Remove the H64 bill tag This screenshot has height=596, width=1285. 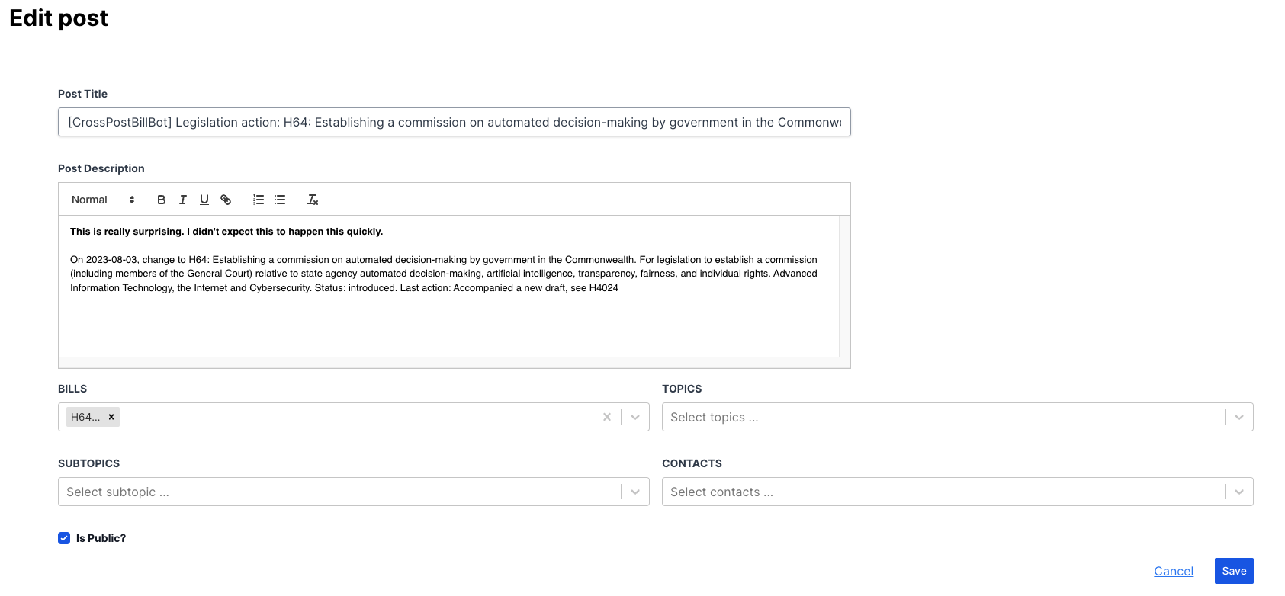coord(111,417)
